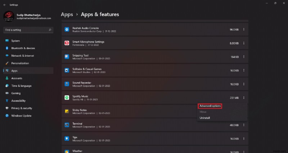
Task: Open three-dot menu for Smart Microphone Settings
Action: (x=244, y=43)
